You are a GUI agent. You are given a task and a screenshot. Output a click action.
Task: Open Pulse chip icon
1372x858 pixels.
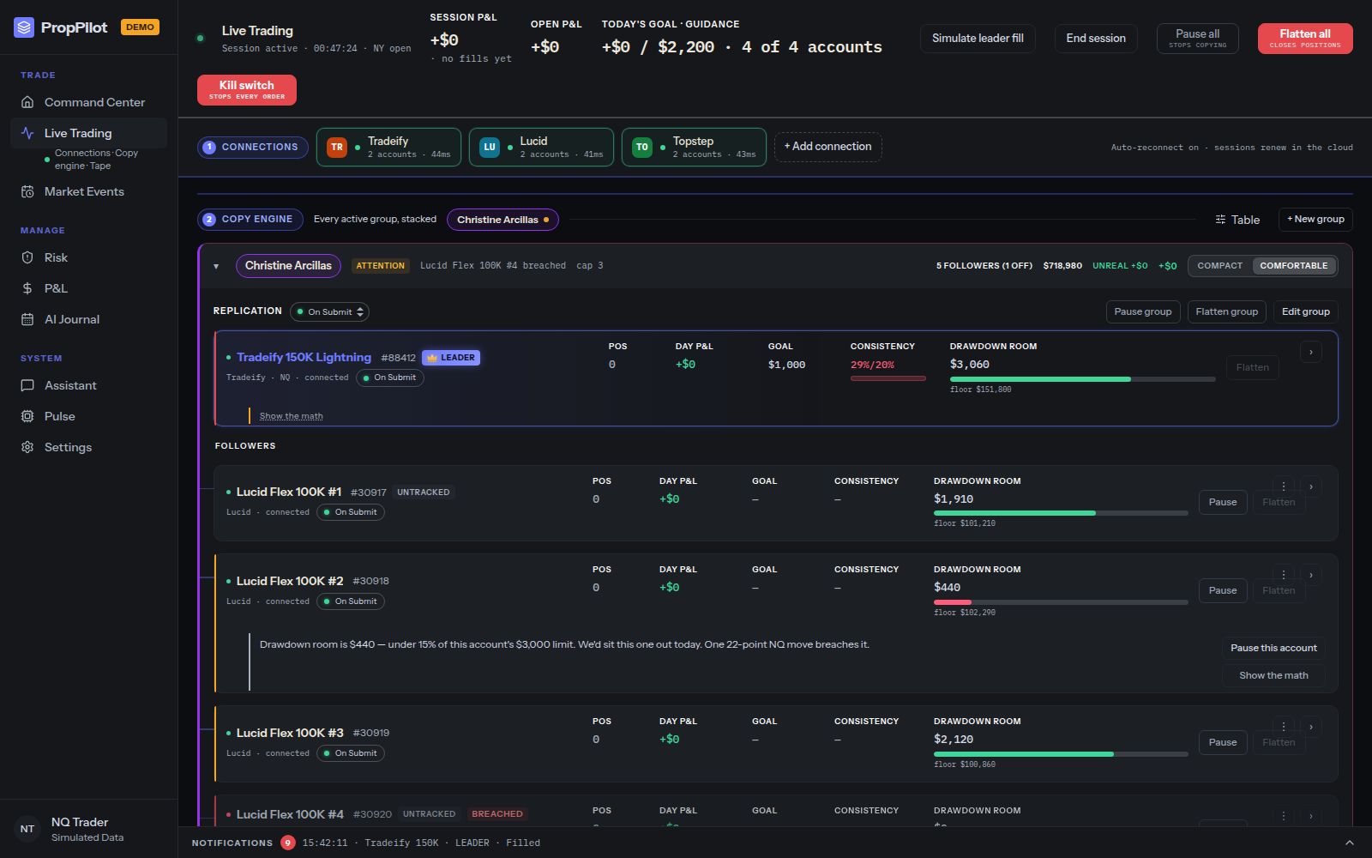[x=27, y=416]
